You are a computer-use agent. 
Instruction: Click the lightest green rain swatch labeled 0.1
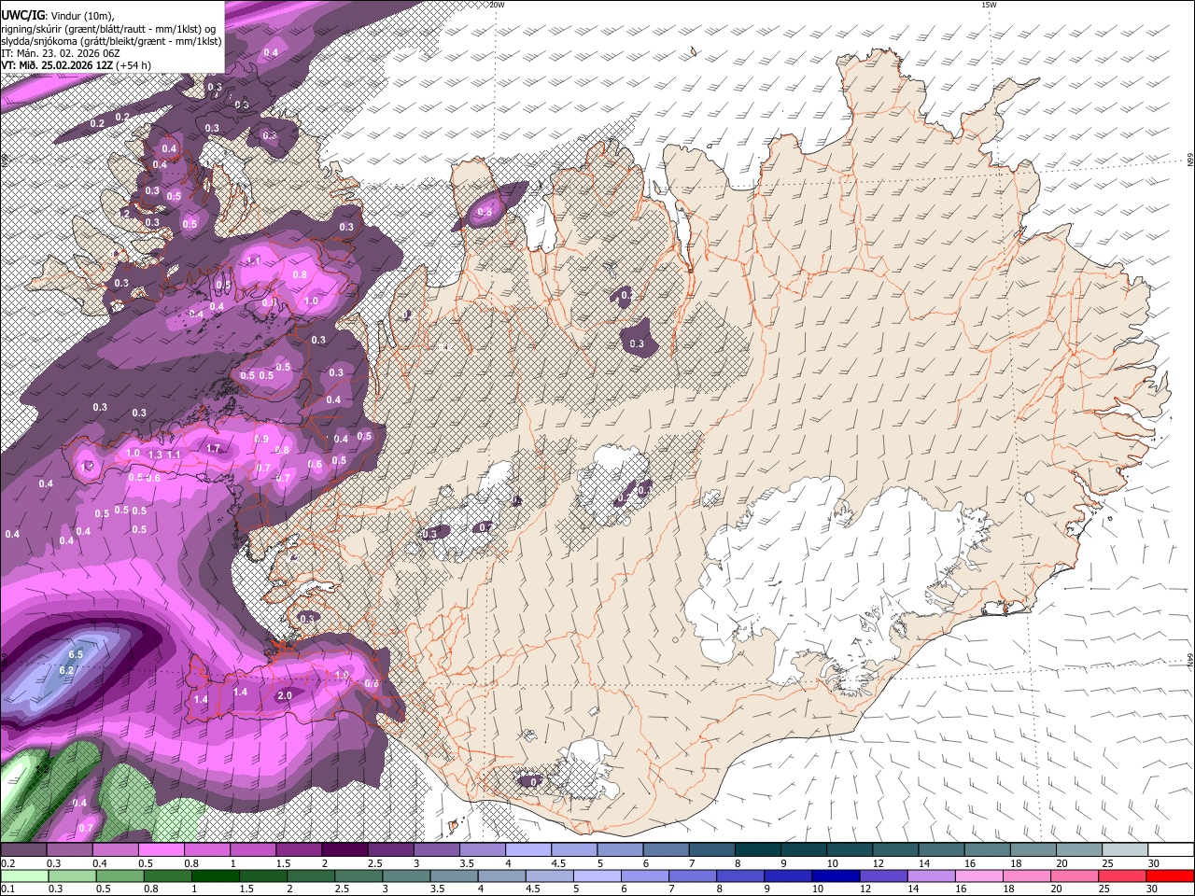point(23,875)
